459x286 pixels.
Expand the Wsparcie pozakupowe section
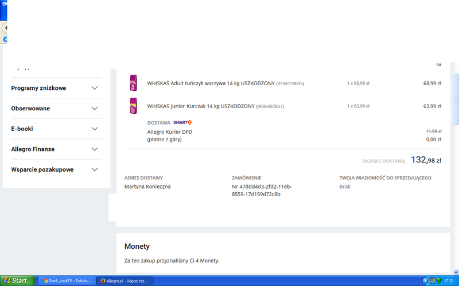point(56,169)
